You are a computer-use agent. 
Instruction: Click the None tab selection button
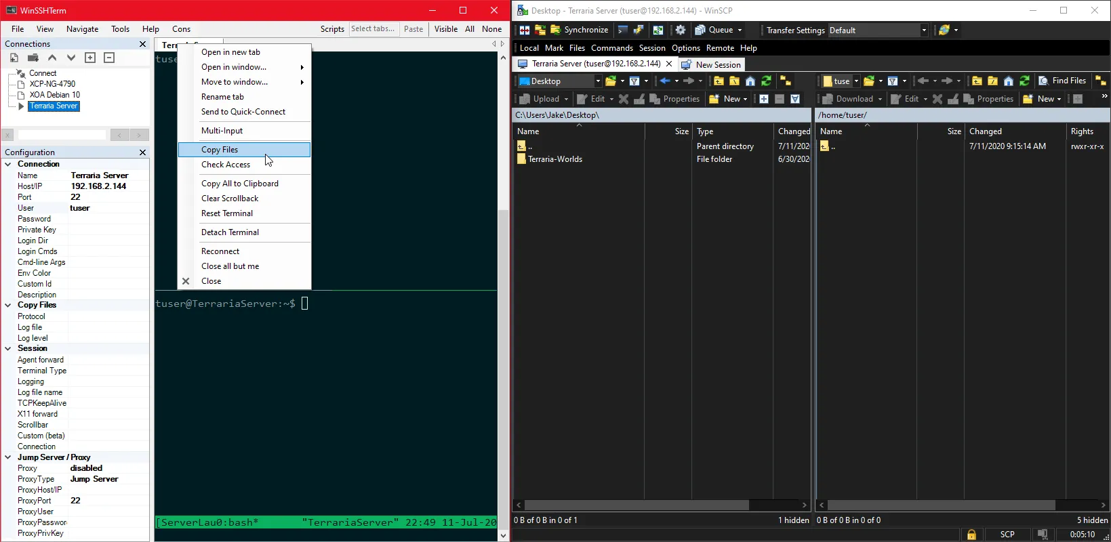click(x=492, y=29)
